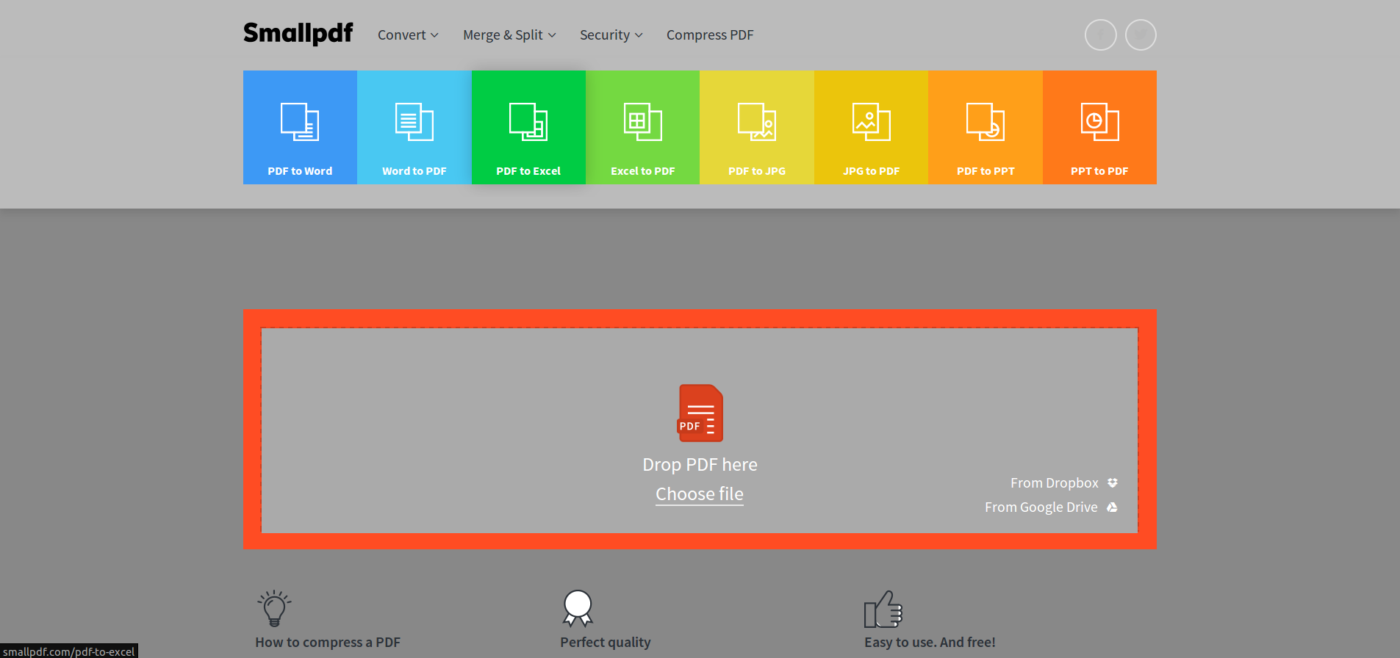Click the lightbulb icon

click(x=275, y=608)
